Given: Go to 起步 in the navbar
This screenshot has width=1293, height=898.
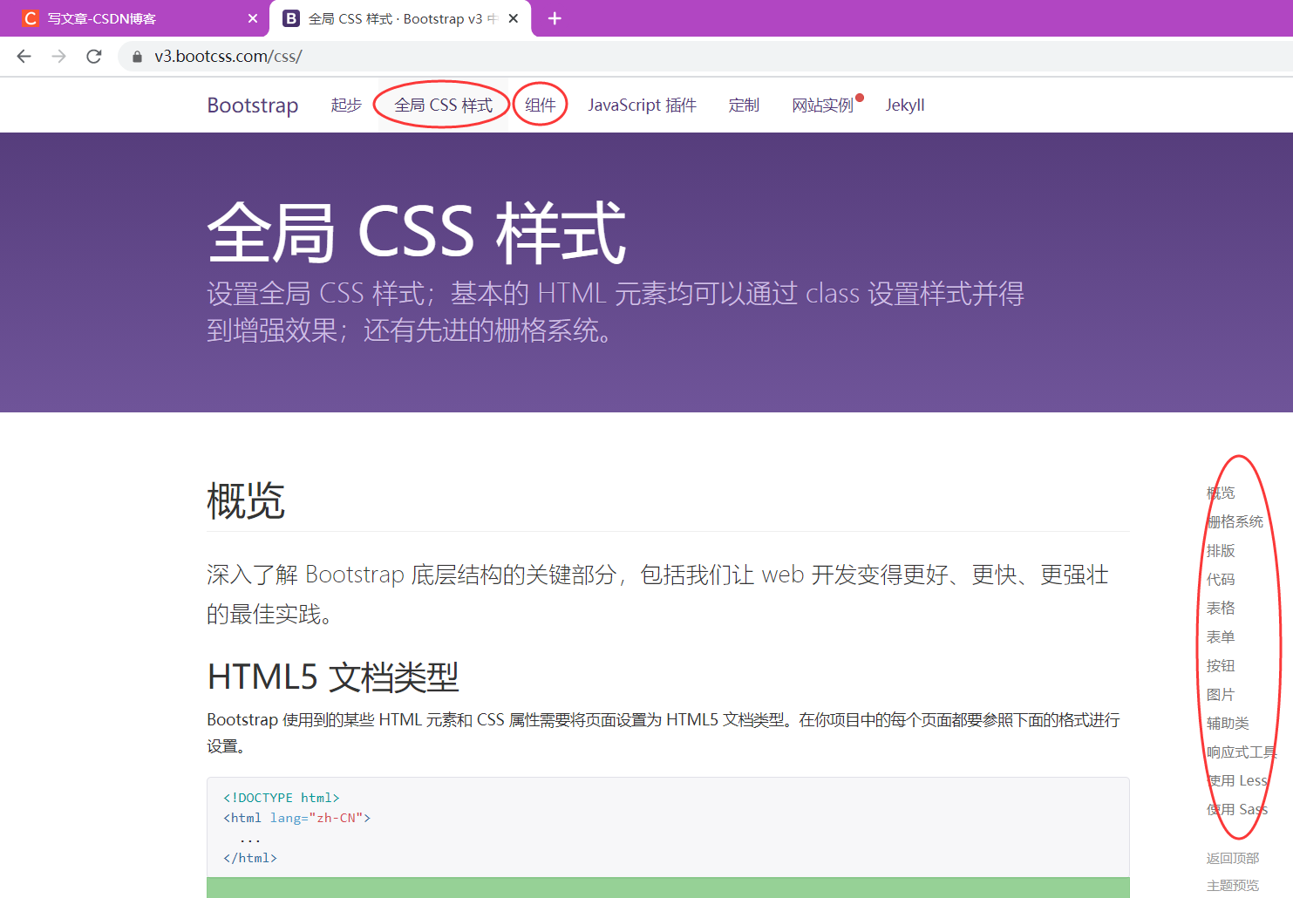Looking at the screenshot, I should (x=346, y=105).
